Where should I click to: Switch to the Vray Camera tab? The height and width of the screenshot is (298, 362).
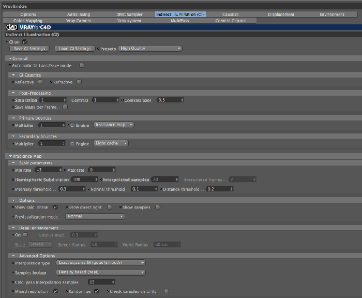(x=79, y=21)
